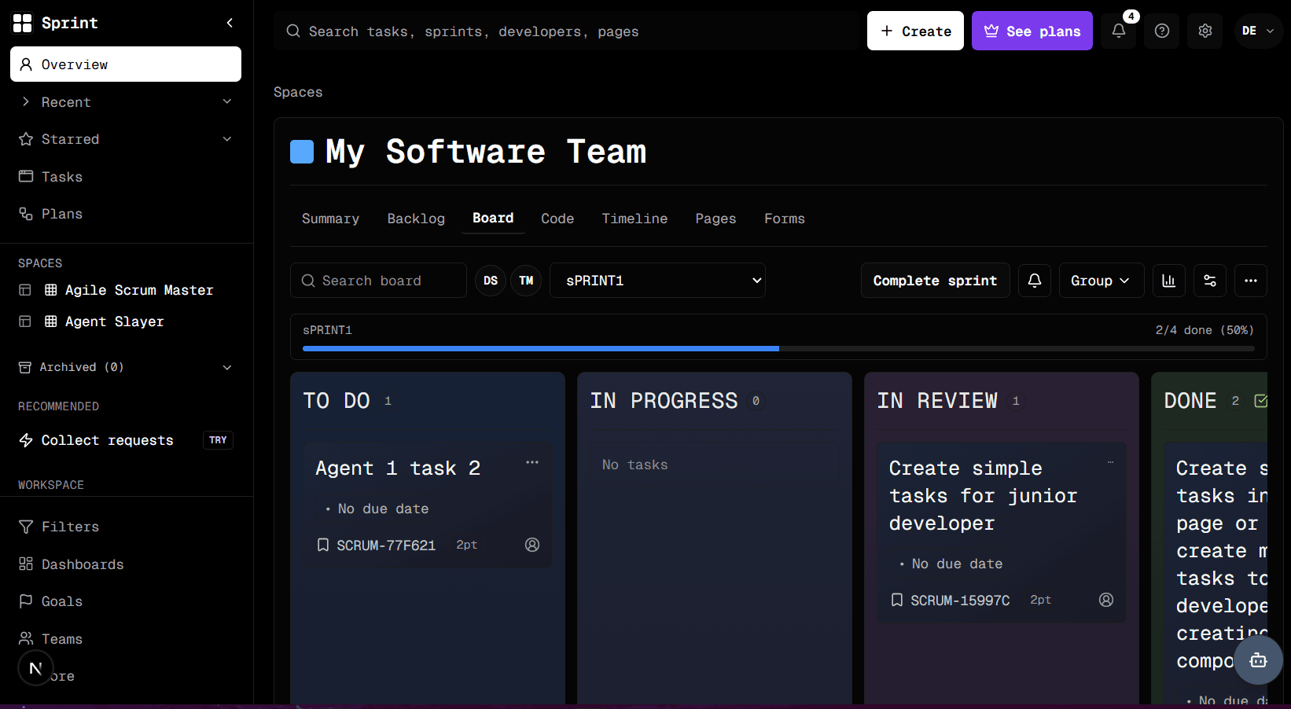Open the Forms tab
The image size is (1291, 709).
785,219
